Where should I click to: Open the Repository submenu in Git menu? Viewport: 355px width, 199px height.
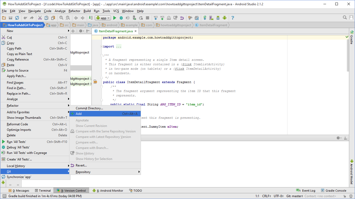pos(105,172)
